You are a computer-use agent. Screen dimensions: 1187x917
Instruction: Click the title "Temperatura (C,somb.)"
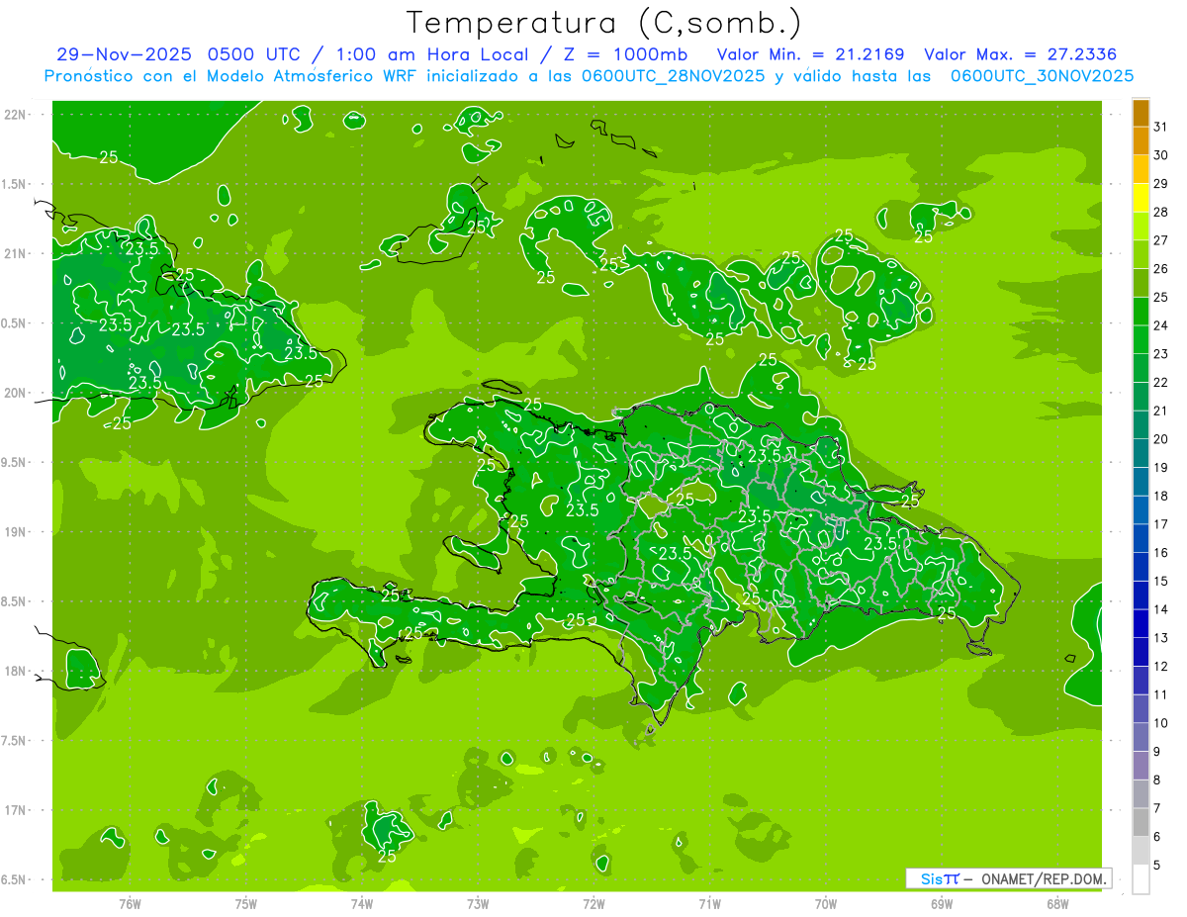tap(603, 23)
